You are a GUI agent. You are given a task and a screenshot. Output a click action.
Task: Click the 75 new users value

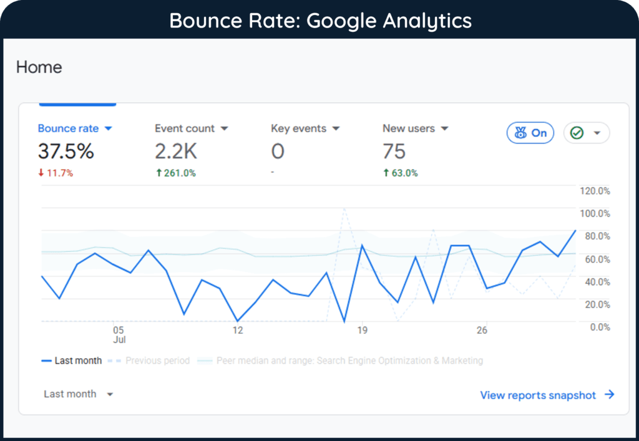click(x=394, y=152)
